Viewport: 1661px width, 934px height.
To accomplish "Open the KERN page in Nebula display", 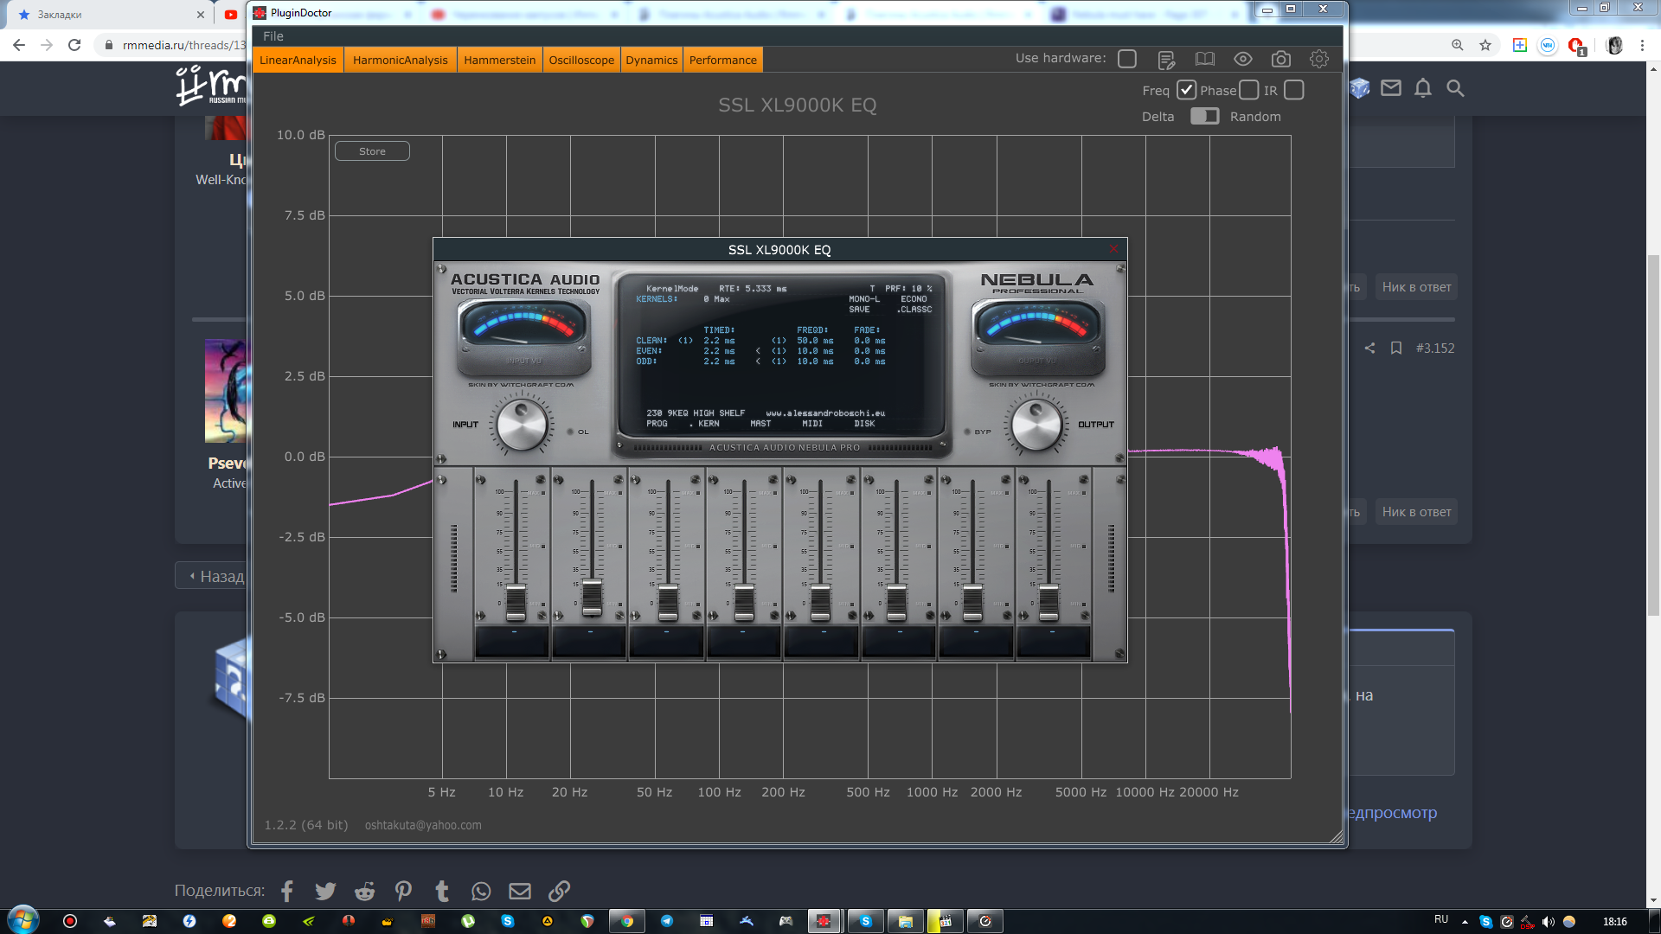I will 709,424.
